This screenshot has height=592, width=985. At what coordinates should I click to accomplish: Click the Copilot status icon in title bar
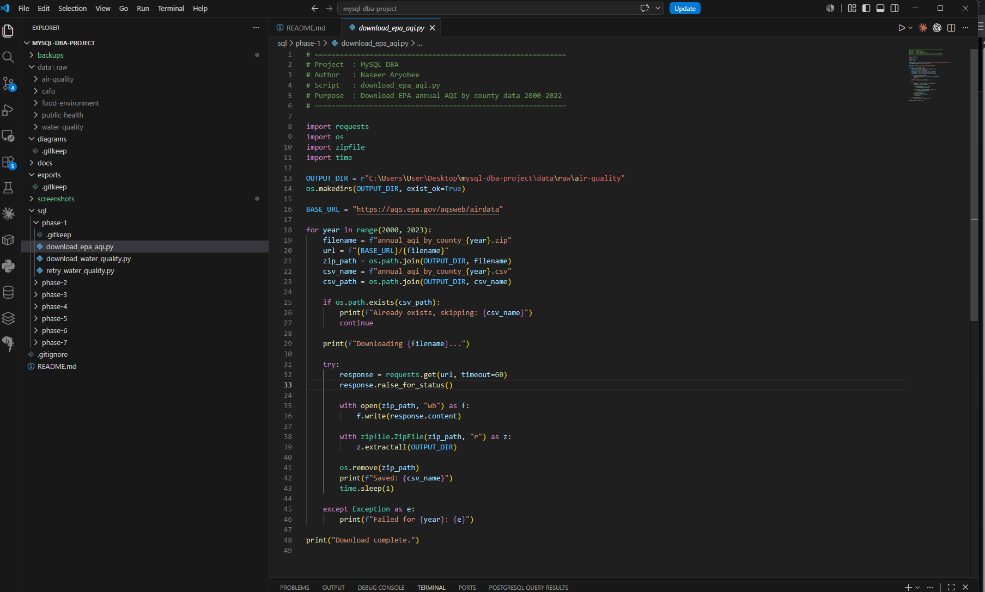click(x=830, y=8)
